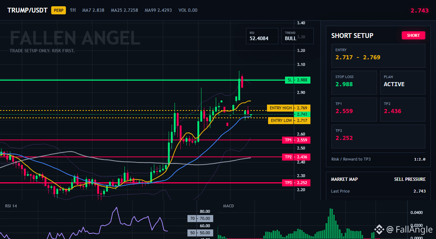Click the green 2.743 current price tag
This screenshot has height=239, width=436.
pos(302,115)
